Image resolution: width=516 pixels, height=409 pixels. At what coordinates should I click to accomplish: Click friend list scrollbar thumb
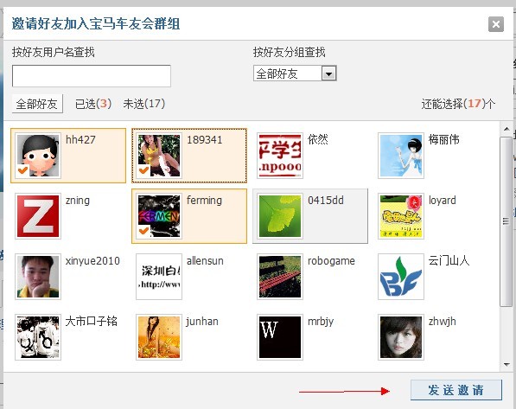click(506, 222)
